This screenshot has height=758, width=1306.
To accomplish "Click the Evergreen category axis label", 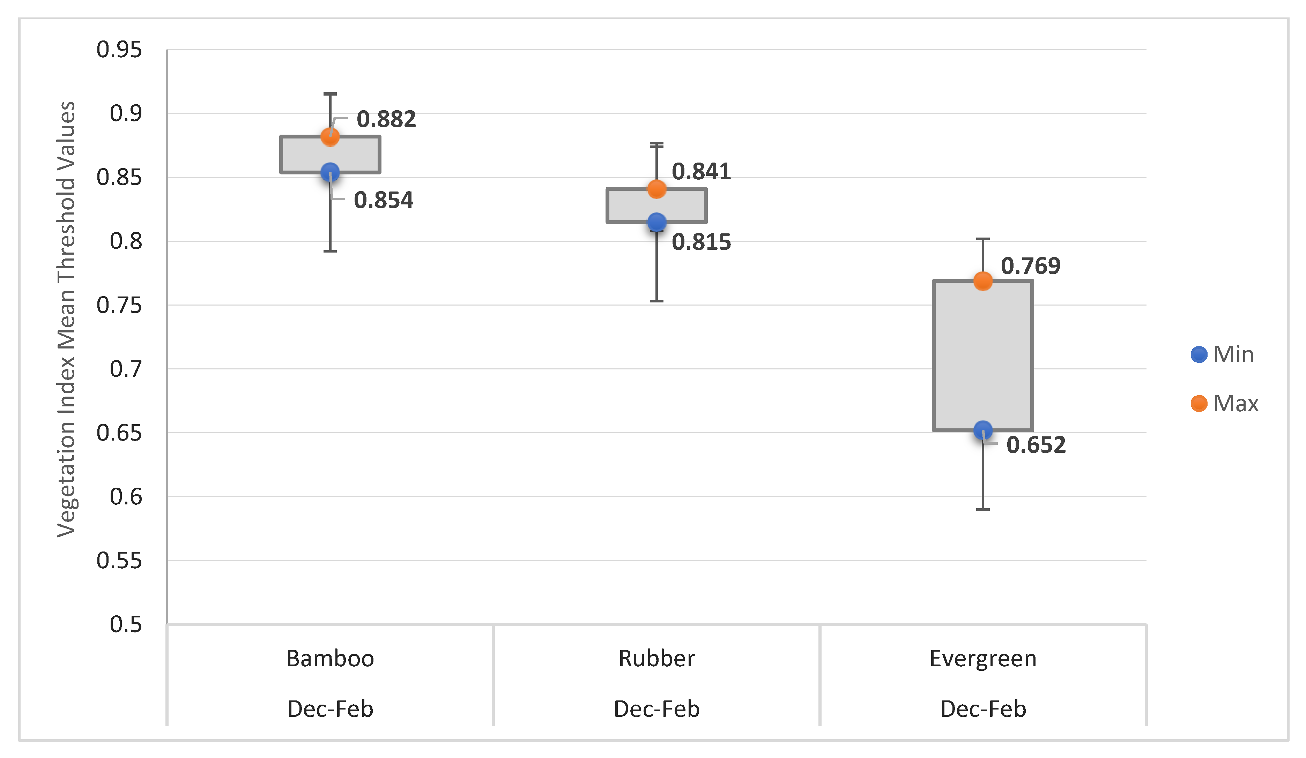I will pos(982,659).
